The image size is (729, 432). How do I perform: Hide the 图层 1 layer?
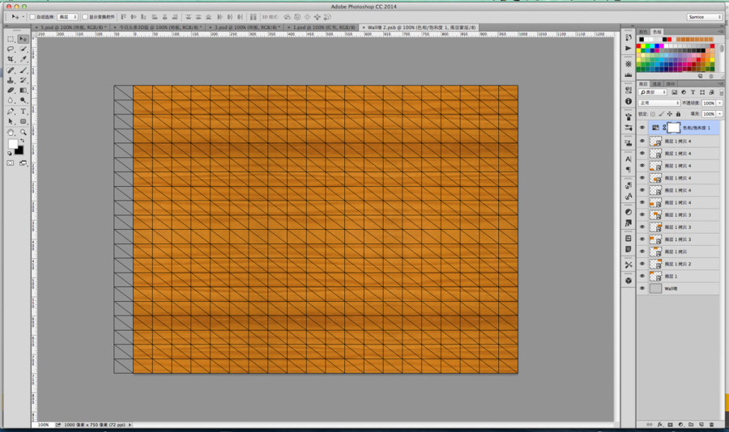click(x=642, y=276)
